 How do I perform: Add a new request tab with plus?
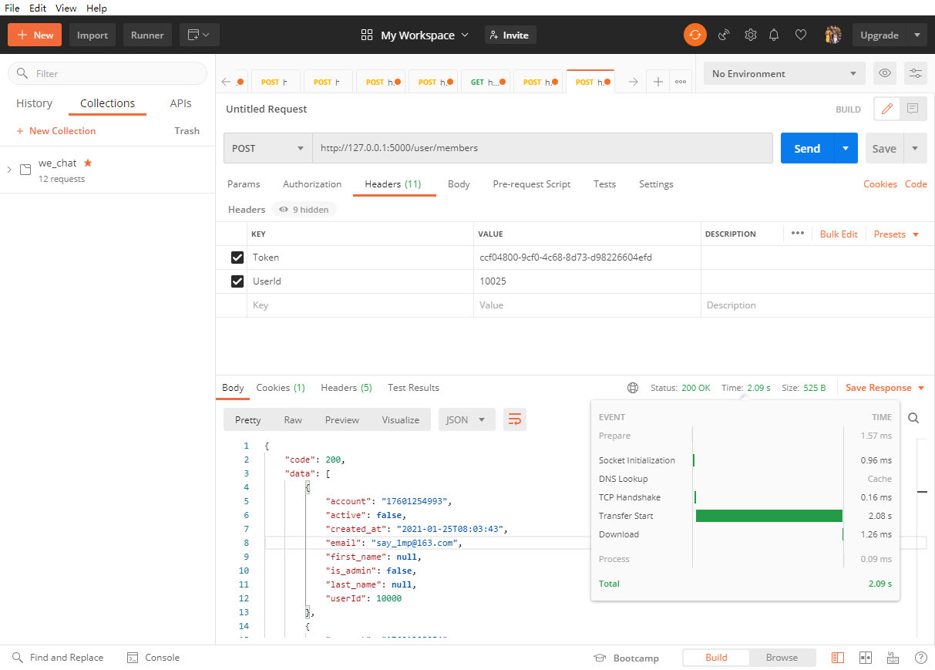658,82
